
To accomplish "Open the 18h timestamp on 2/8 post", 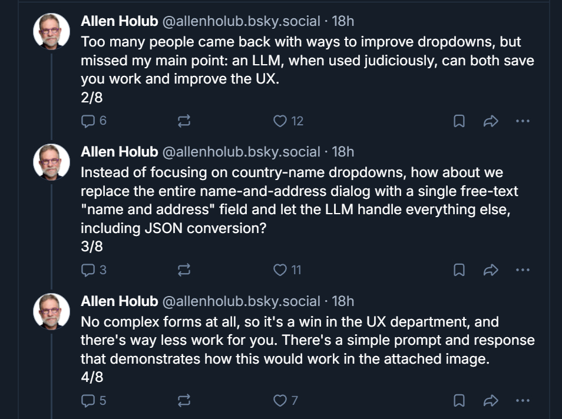I will [x=343, y=22].
